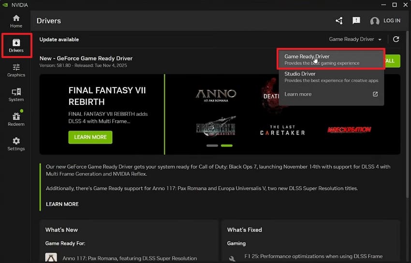Image resolution: width=411 pixels, height=263 pixels.
Task: Select the first carousel page indicator
Action: tap(212, 146)
